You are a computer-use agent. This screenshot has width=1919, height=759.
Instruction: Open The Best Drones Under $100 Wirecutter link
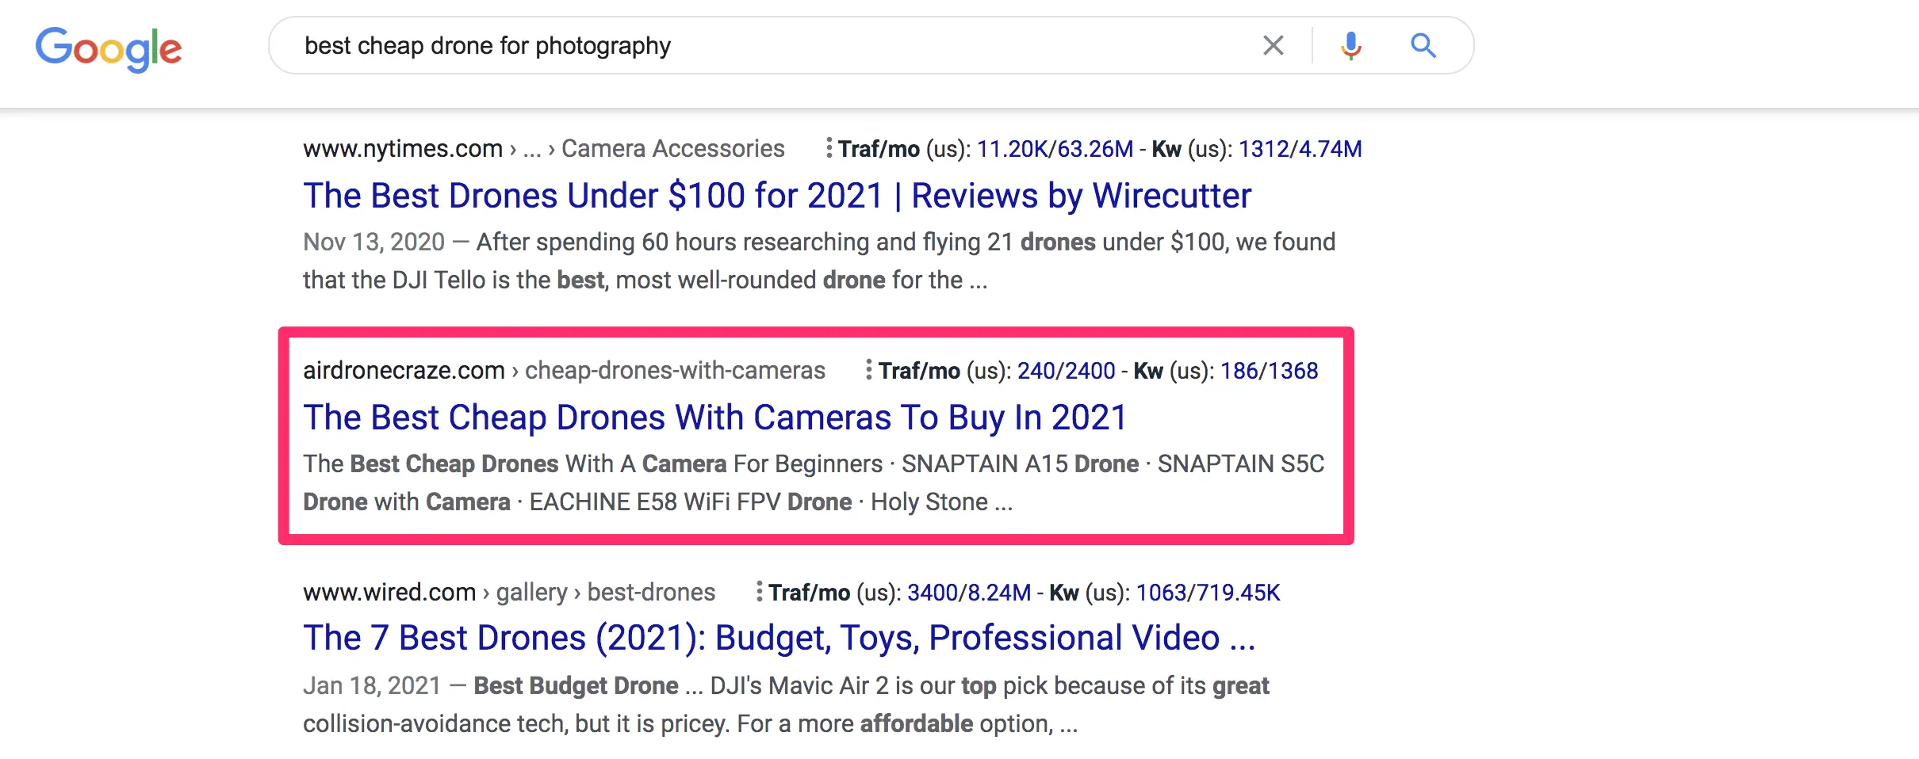point(777,196)
